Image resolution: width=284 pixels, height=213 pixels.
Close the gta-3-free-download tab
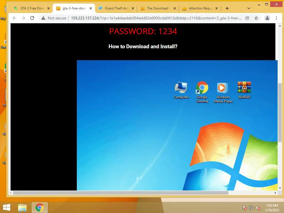tap(91, 8)
